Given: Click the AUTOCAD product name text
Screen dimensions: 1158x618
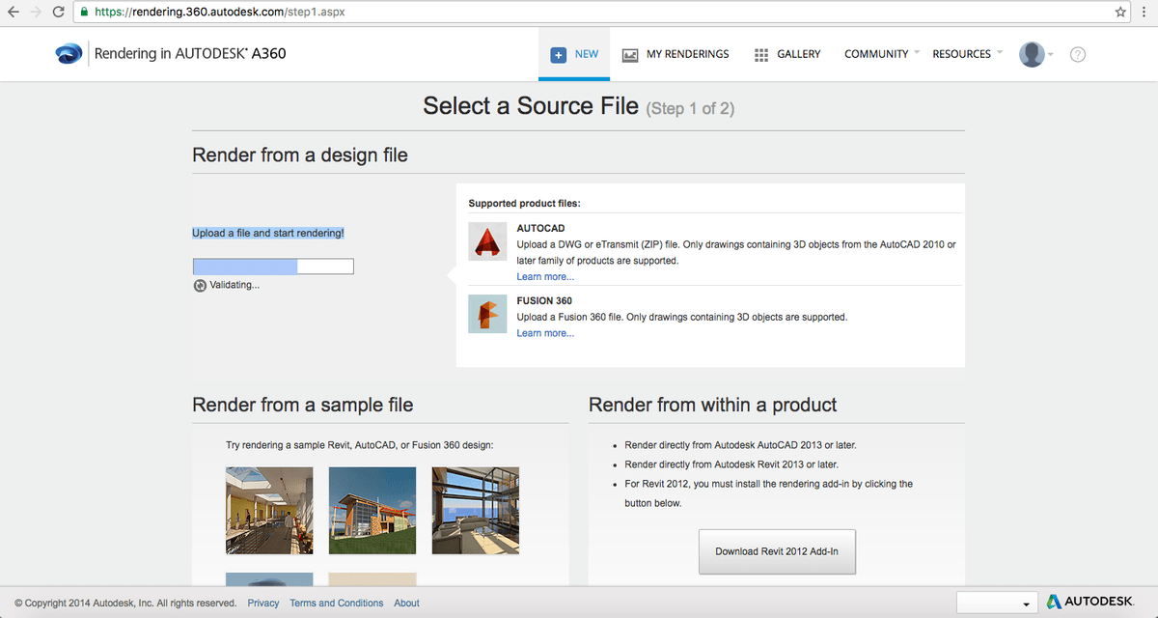Looking at the screenshot, I should pos(540,229).
